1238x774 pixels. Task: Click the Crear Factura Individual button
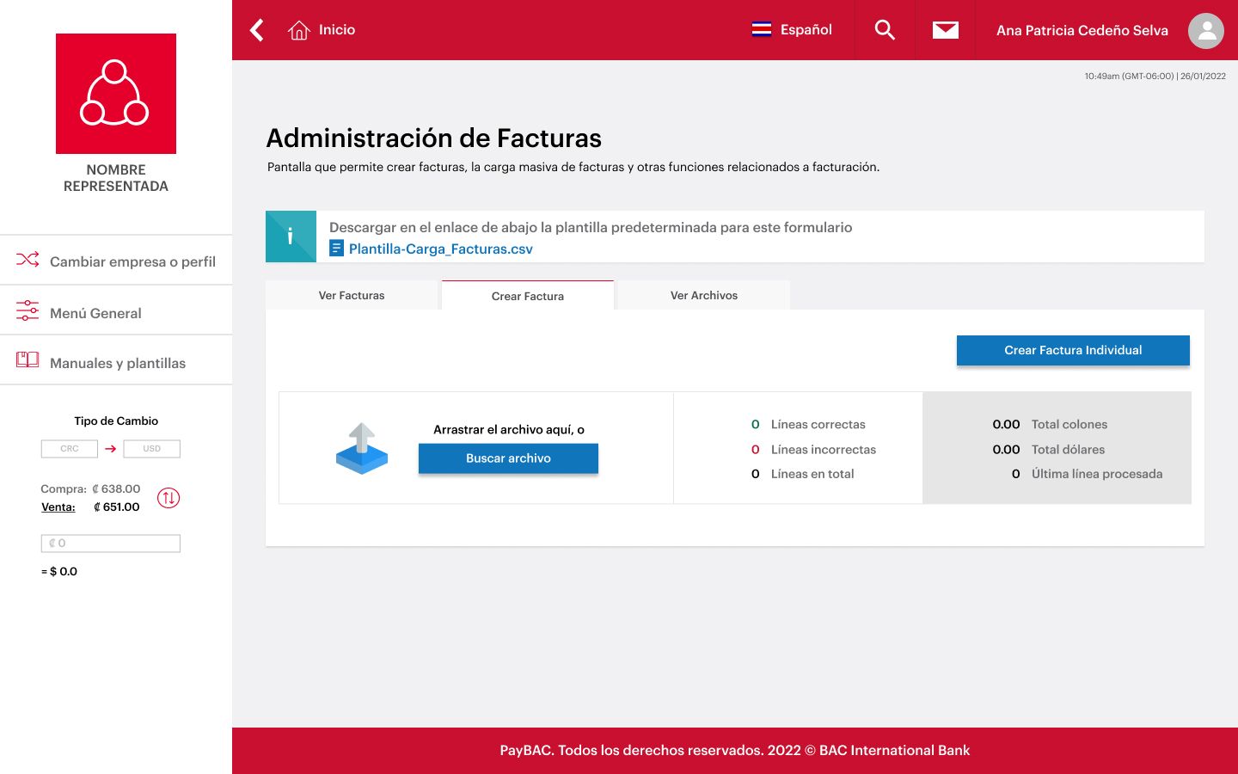point(1073,350)
